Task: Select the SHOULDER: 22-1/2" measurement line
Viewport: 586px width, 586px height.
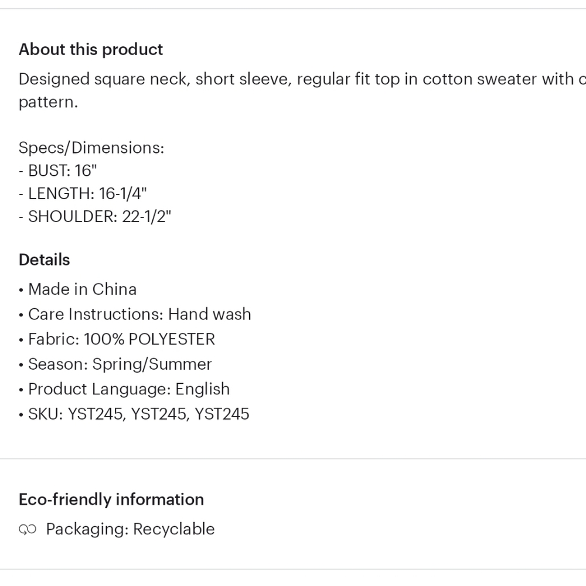Action: click(x=95, y=216)
